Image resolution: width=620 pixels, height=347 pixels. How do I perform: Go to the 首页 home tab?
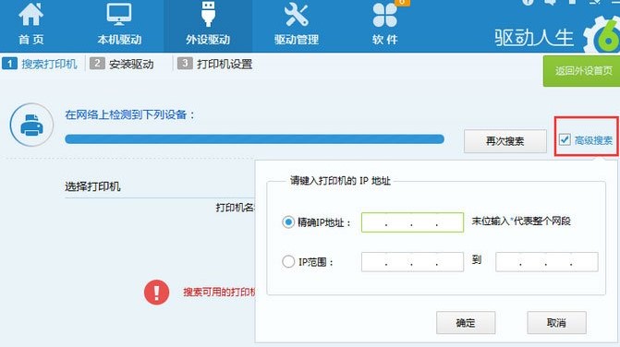tap(30, 26)
